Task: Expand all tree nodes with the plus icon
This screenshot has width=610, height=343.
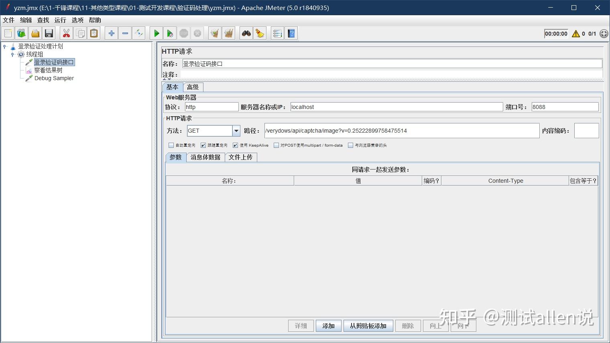Action: tap(111, 33)
